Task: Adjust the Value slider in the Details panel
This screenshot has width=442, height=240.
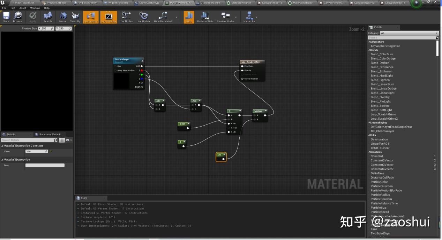Action: coord(36,151)
